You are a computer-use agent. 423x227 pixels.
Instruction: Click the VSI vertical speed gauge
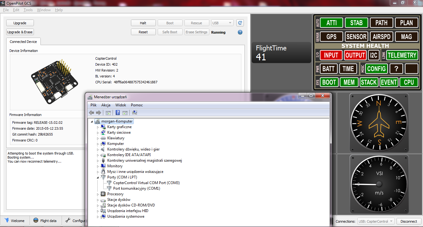[379, 184]
